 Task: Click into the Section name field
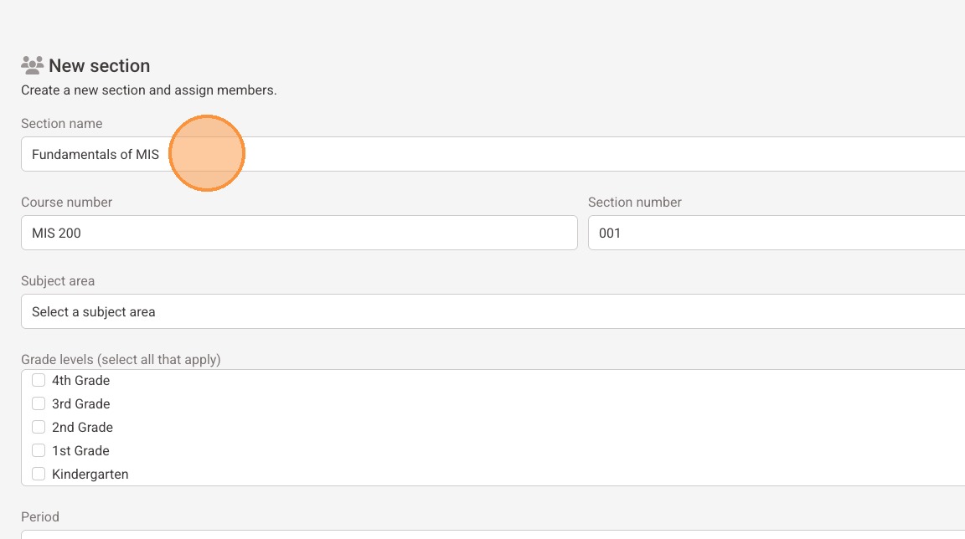coord(503,154)
